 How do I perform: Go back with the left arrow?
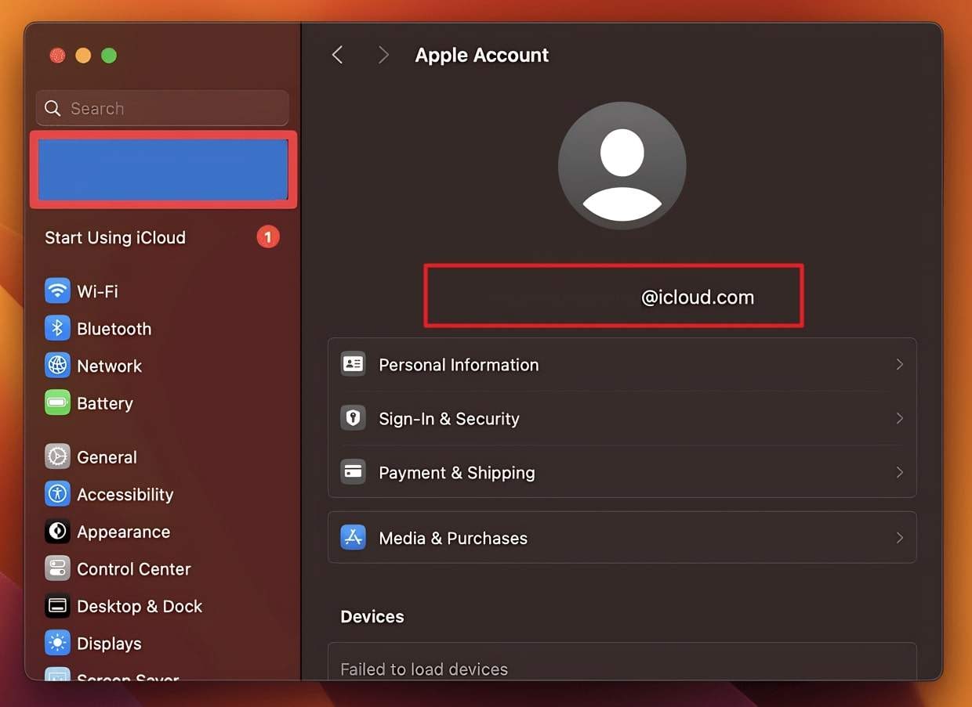click(x=338, y=55)
